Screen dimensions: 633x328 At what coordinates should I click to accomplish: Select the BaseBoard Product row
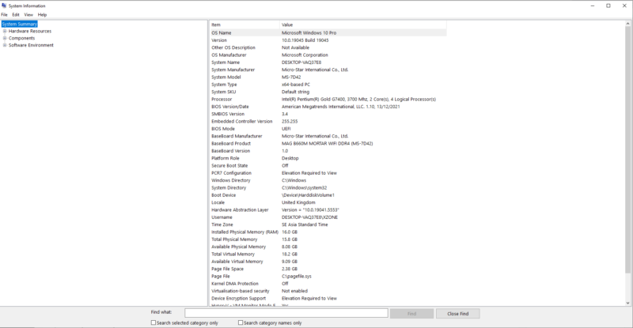[328, 144]
